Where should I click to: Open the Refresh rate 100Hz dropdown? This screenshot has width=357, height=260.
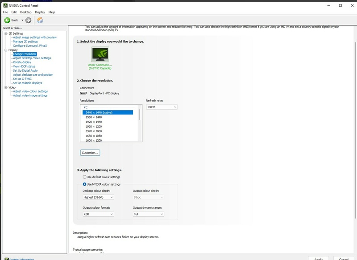[162, 107]
